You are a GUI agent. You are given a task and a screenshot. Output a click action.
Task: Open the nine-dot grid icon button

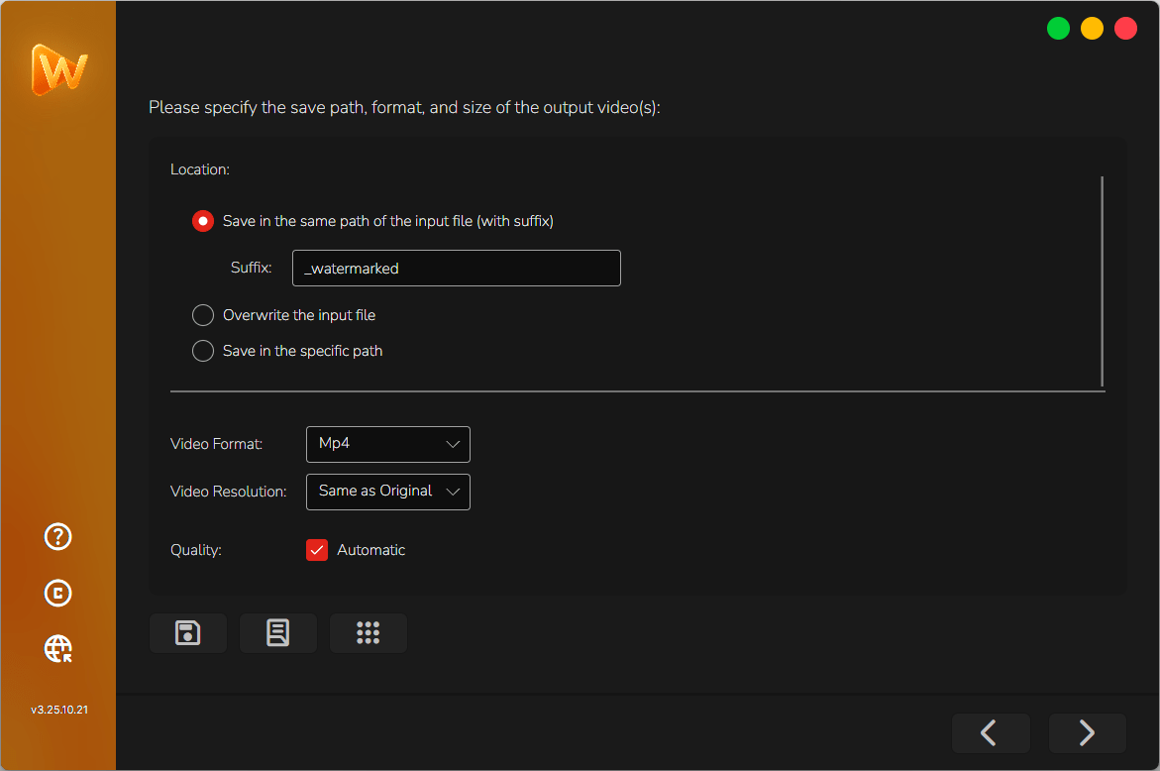click(x=368, y=633)
